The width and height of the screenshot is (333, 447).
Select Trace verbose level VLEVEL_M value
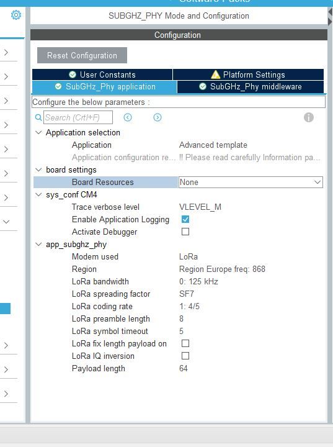pyautogui.click(x=200, y=207)
